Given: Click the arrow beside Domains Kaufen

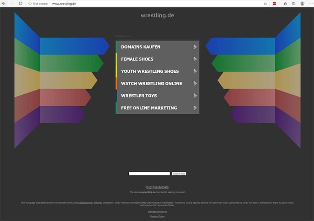Looking at the screenshot, I should (x=195, y=47).
